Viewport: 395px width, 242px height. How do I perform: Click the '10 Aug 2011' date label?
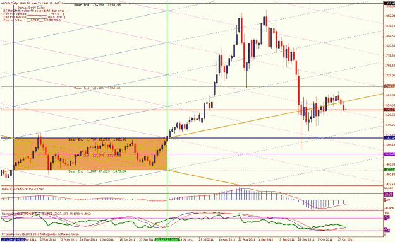click(x=226, y=239)
